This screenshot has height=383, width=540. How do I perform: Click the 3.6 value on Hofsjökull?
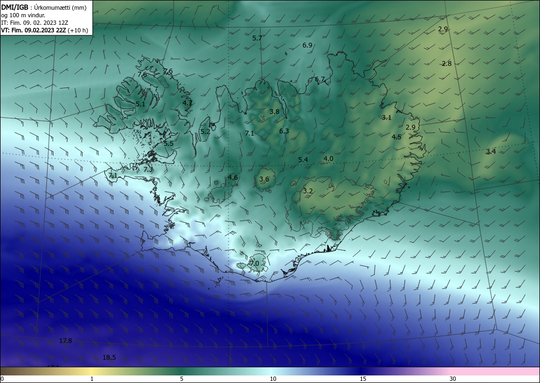coord(264,179)
